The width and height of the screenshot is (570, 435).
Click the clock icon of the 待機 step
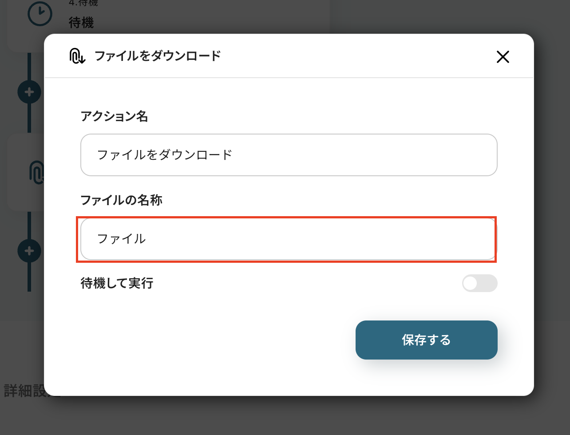pyautogui.click(x=40, y=14)
